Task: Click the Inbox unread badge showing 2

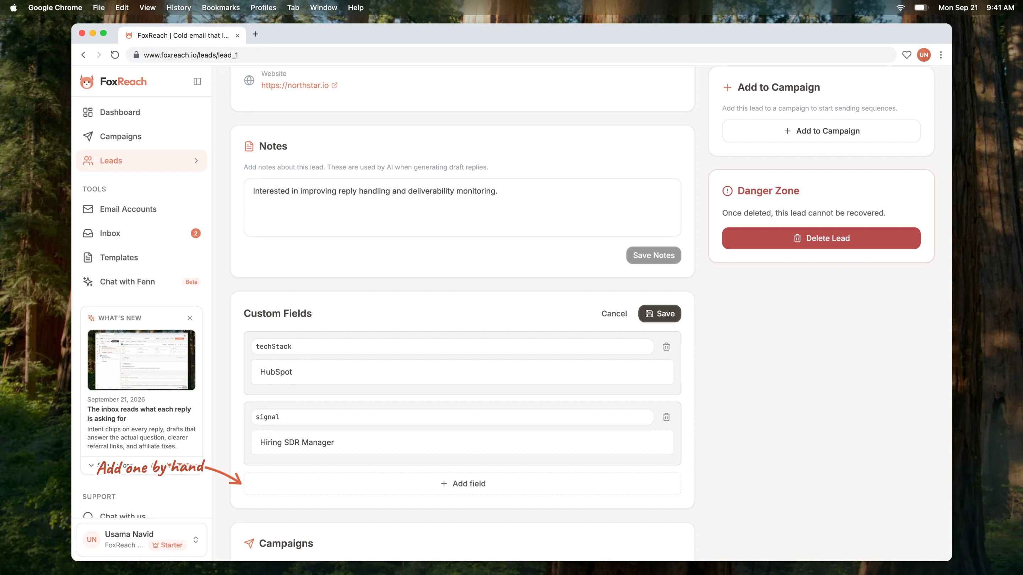Action: [x=196, y=233]
